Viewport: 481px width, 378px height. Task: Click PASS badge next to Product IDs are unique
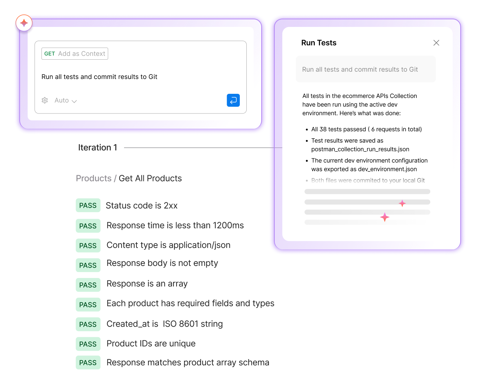tap(88, 344)
